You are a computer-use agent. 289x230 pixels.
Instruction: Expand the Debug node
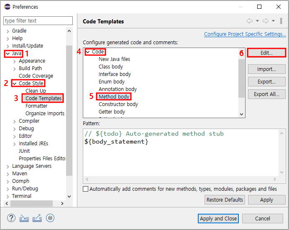(x=15, y=129)
